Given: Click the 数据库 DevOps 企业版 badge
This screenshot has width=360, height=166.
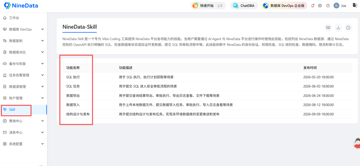Looking at the screenshot, I should coord(284,6).
